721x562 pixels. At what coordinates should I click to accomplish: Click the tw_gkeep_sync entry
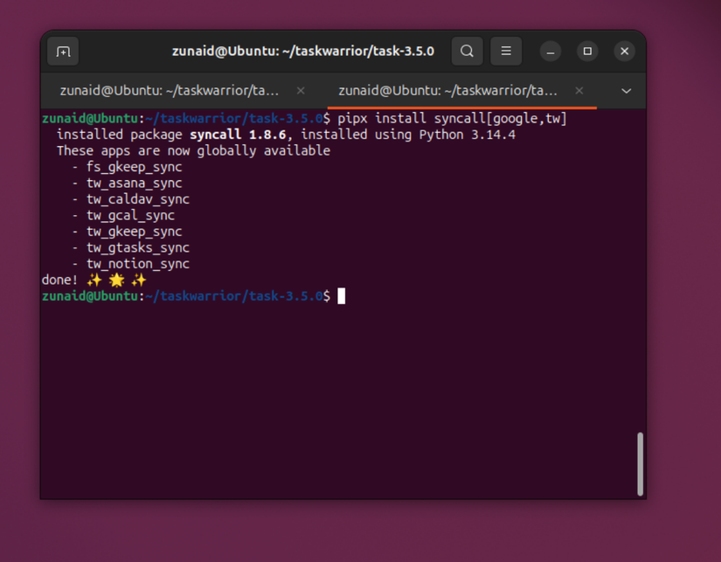pyautogui.click(x=135, y=232)
